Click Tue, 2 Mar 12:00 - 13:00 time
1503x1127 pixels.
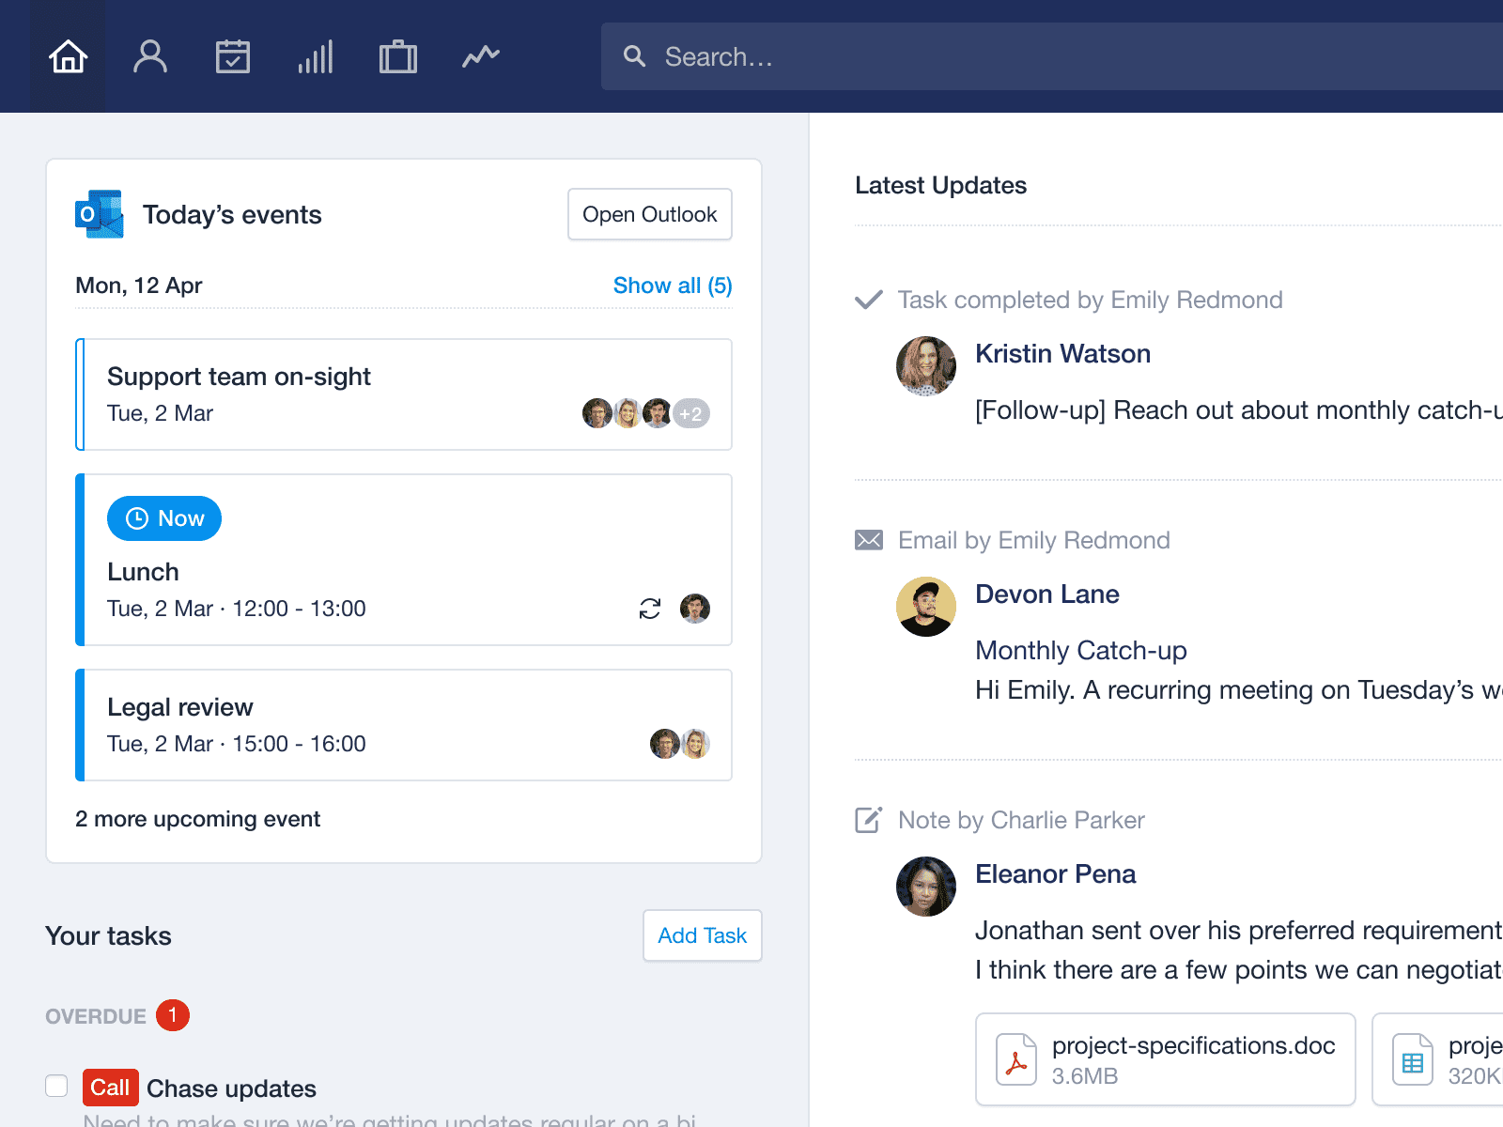point(237,609)
